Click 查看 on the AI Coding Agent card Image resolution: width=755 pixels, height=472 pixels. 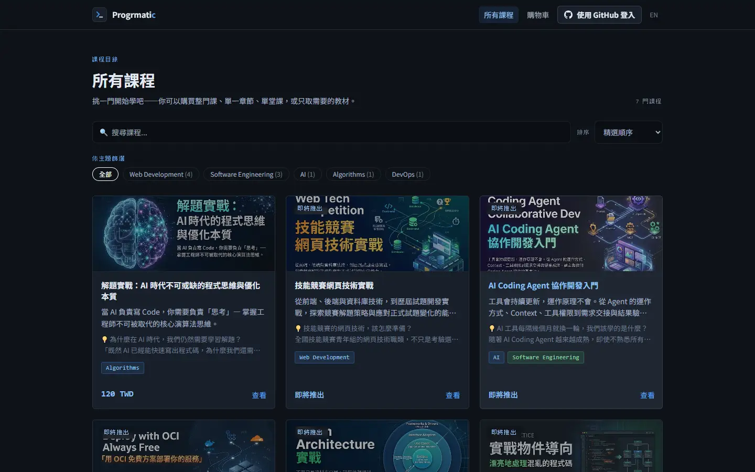click(x=647, y=395)
